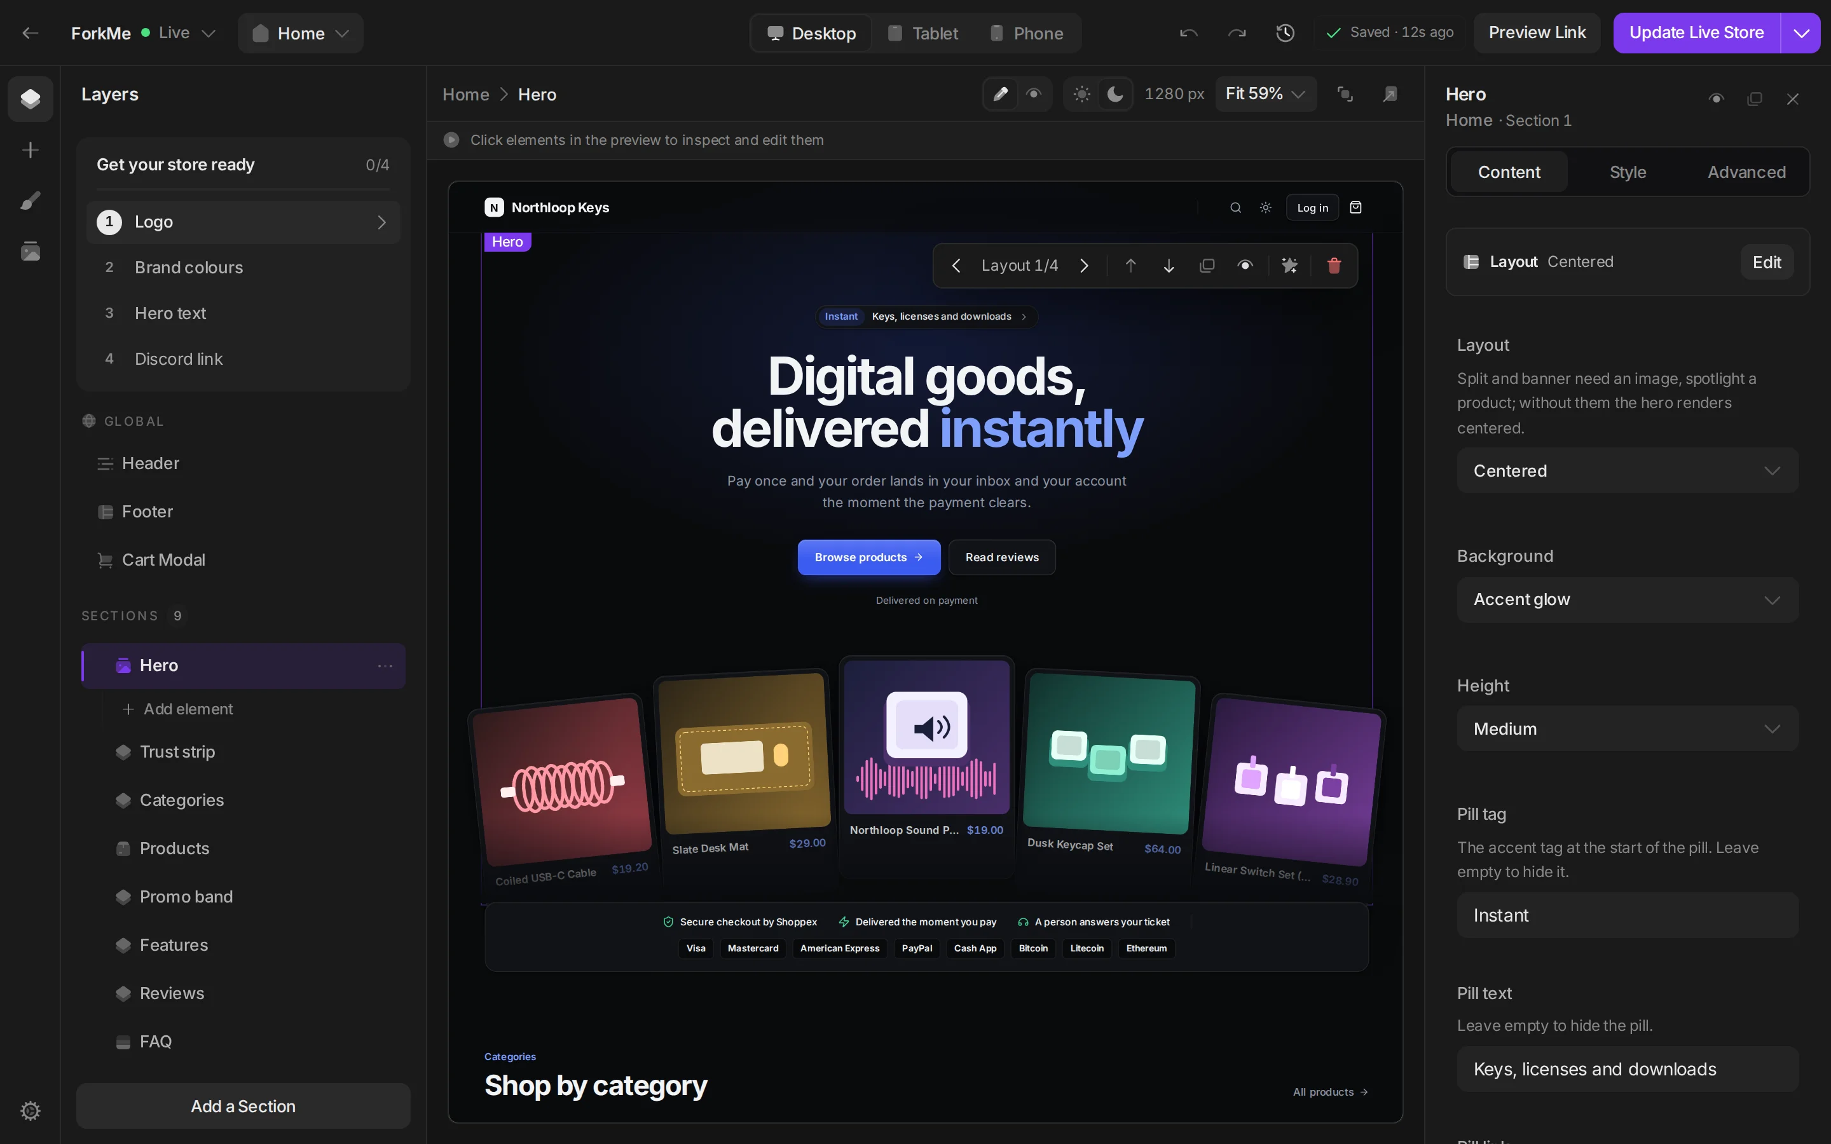
Task: Click the Preview Link button
Action: (1537, 32)
